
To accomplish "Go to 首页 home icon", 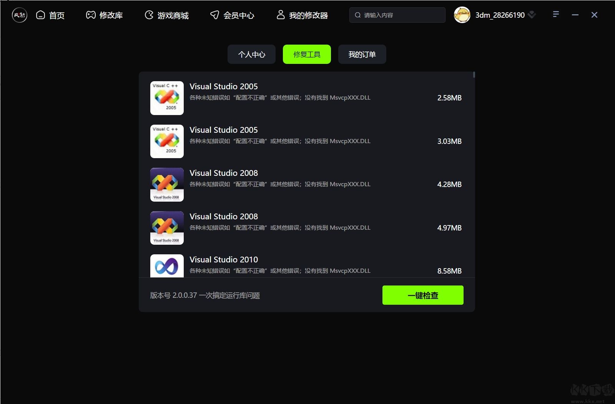I will (40, 15).
